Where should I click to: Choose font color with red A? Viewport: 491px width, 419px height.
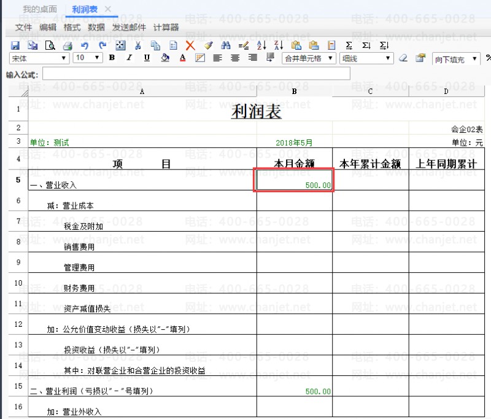pyautogui.click(x=182, y=58)
